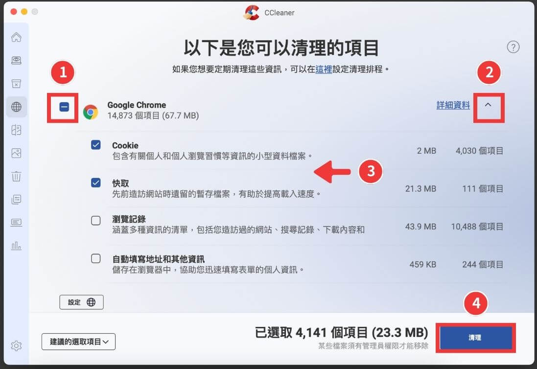
Task: Click the help question mark icon
Action: (x=513, y=47)
